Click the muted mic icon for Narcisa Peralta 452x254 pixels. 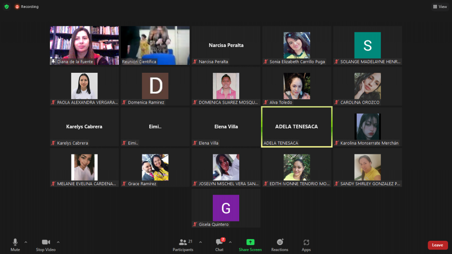[x=195, y=62]
